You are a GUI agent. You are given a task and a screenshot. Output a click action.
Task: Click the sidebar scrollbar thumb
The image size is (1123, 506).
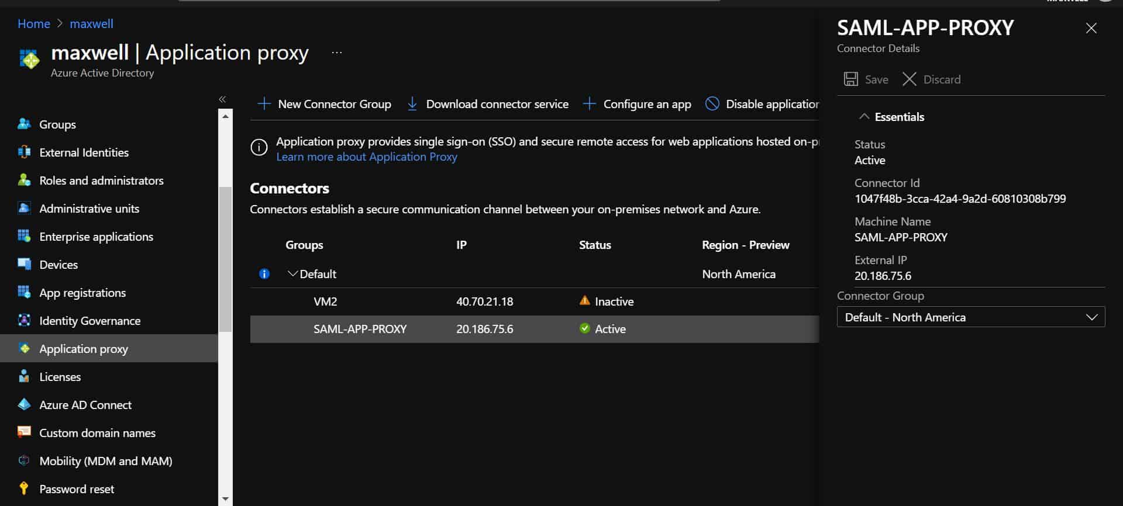pos(225,259)
